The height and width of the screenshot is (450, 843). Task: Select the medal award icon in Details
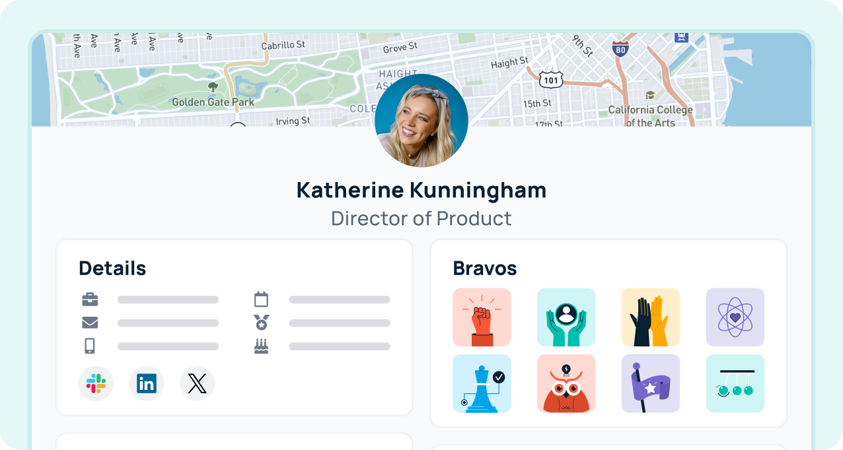point(262,322)
